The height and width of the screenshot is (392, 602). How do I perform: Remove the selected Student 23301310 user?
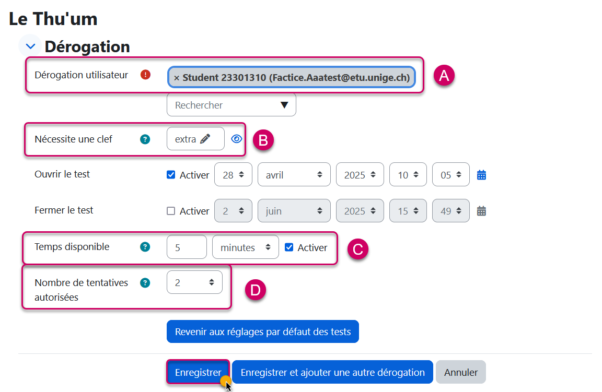point(177,78)
